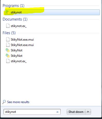The height and width of the screenshot is (119, 102).
Task: Click the first StikyNot.exe.mui file icon
Action: 8,39
